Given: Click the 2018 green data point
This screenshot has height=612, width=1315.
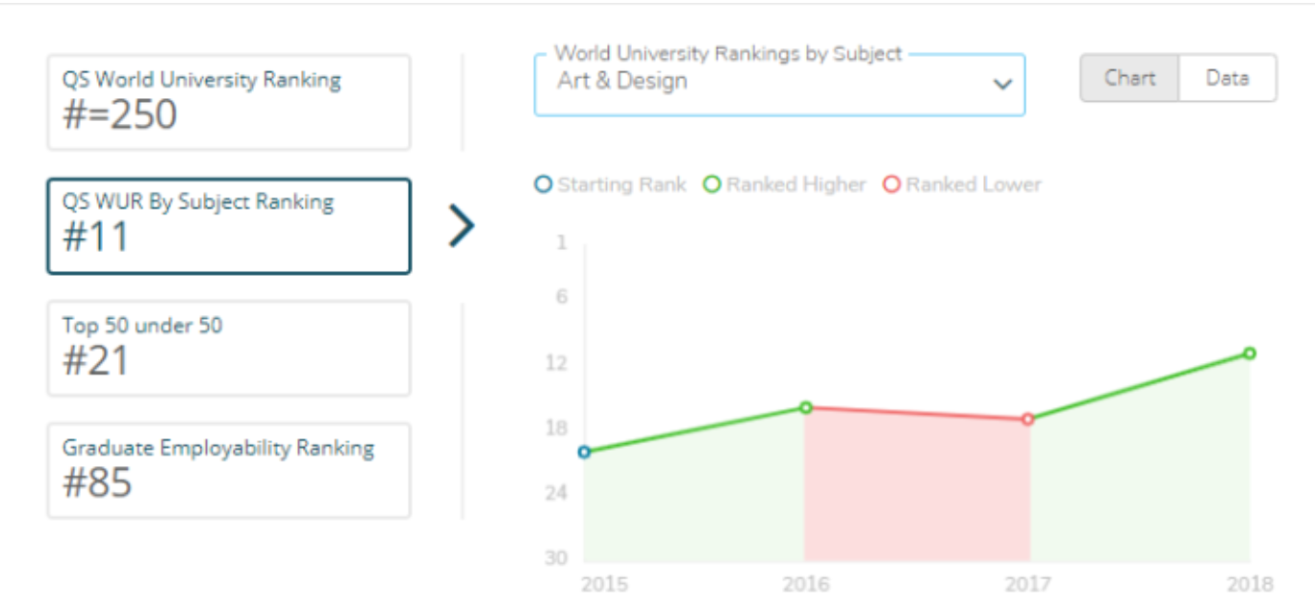Looking at the screenshot, I should click(x=1250, y=354).
